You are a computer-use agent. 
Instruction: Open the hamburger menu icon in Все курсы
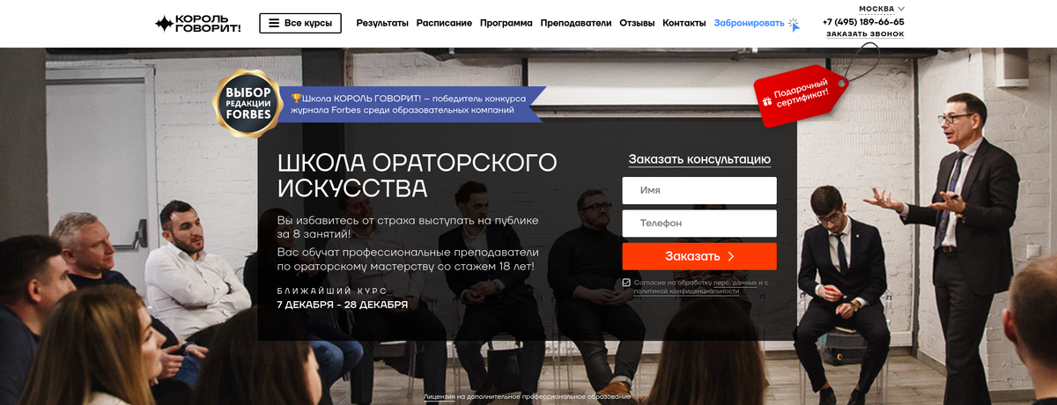point(274,23)
